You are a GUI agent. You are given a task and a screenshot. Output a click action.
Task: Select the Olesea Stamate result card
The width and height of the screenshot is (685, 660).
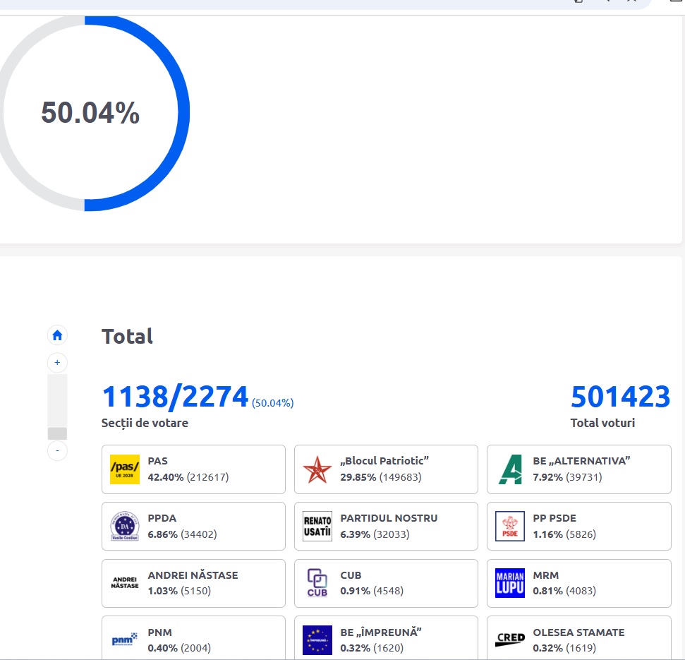pos(578,639)
